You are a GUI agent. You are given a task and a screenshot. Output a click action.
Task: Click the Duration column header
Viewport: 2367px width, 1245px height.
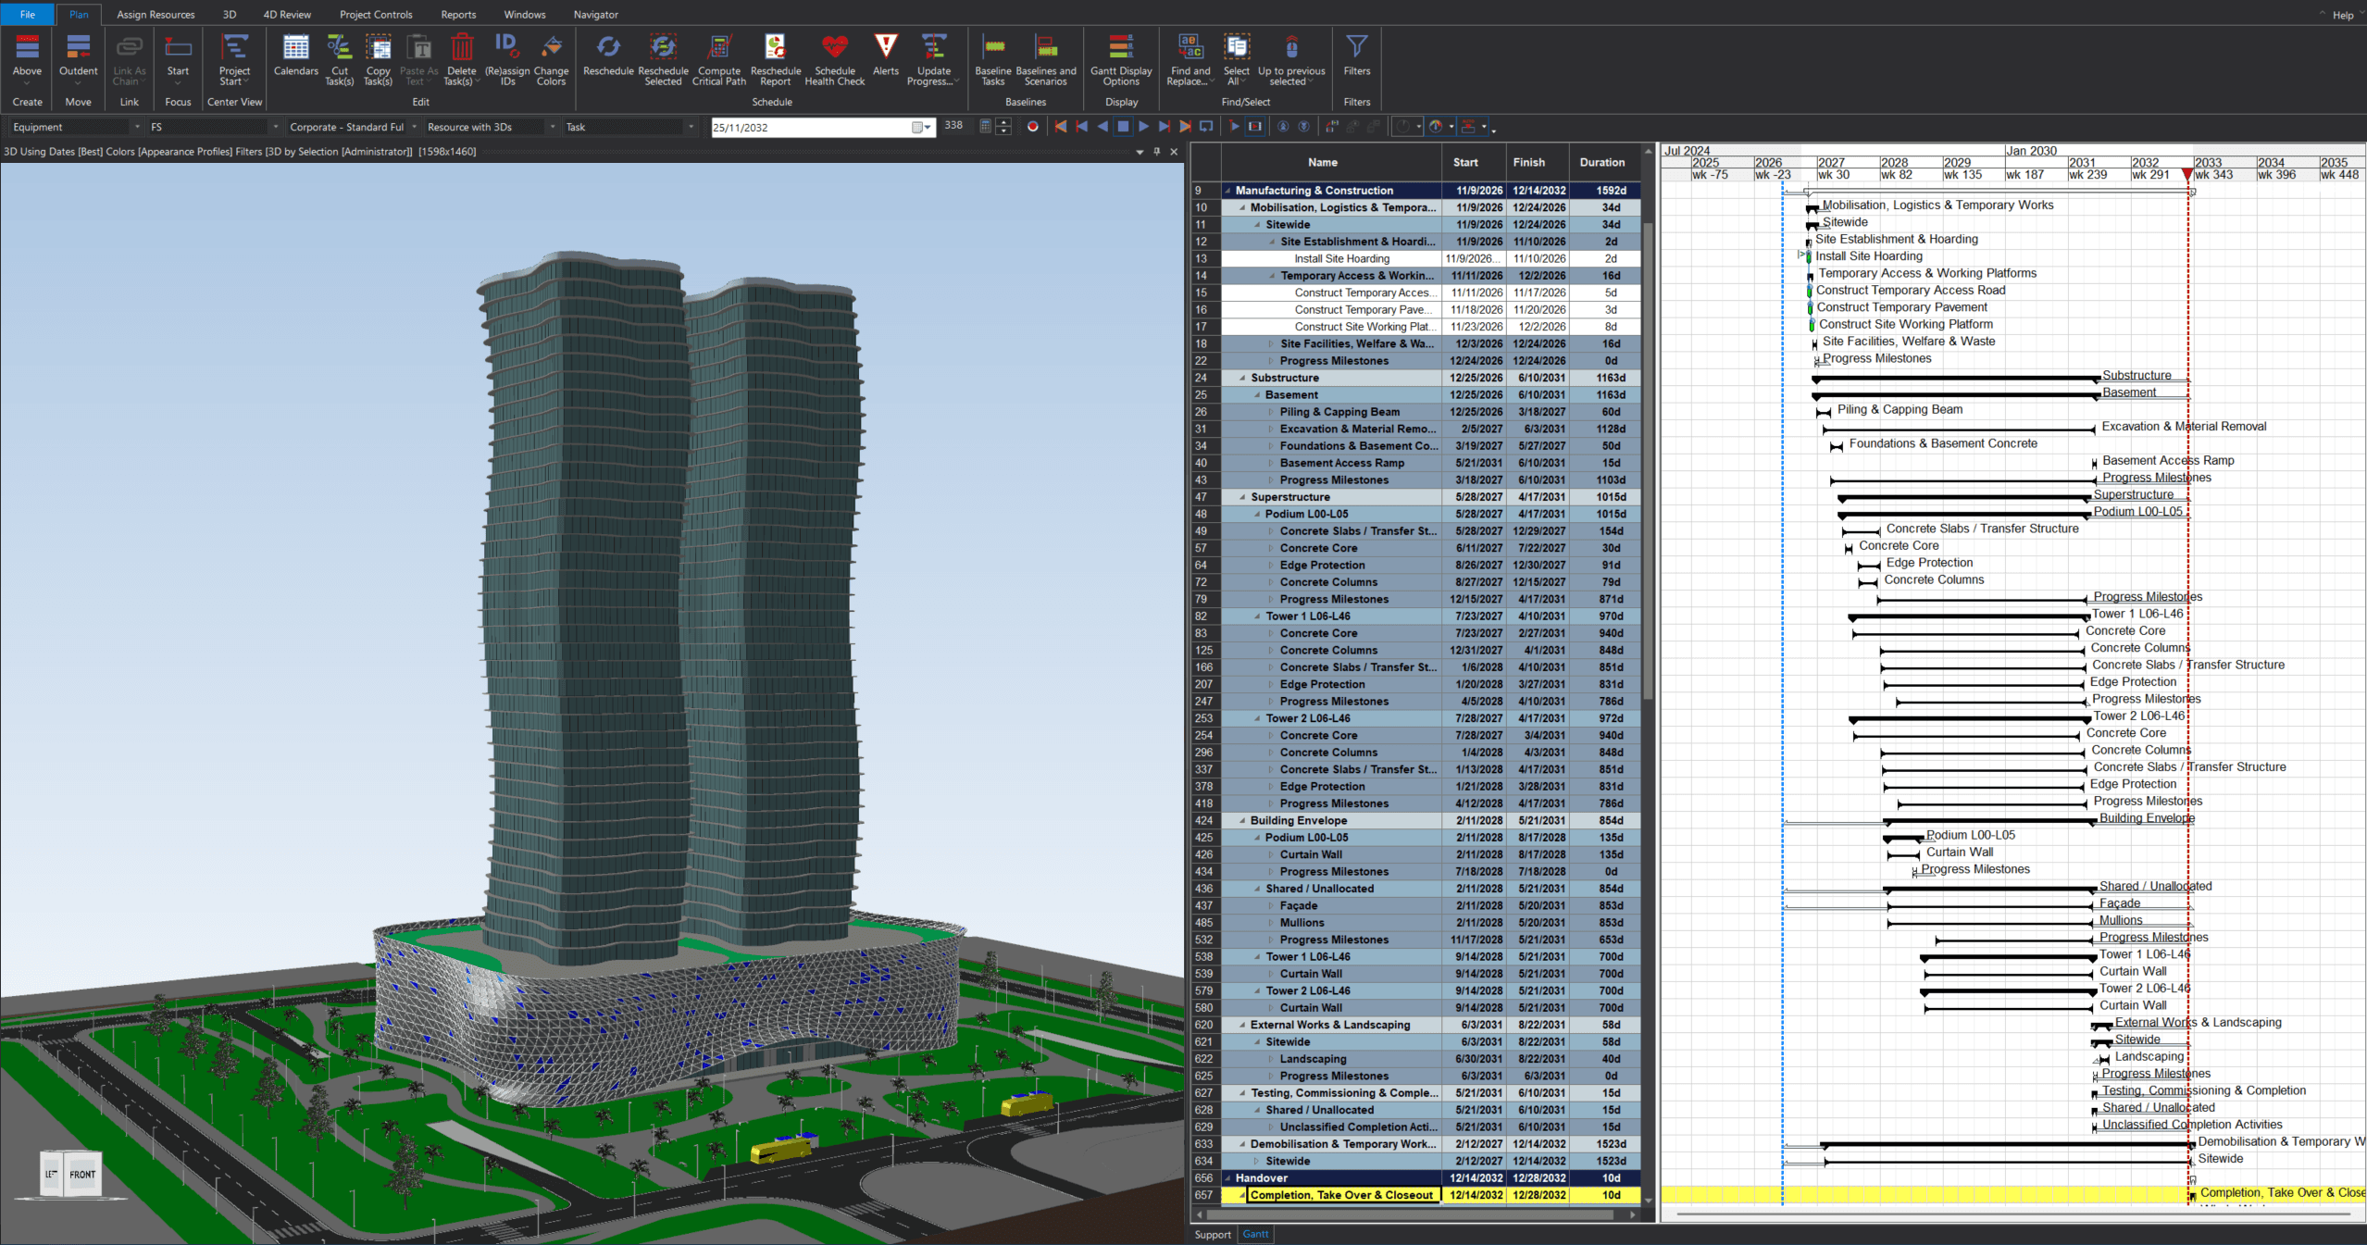pyautogui.click(x=1601, y=162)
